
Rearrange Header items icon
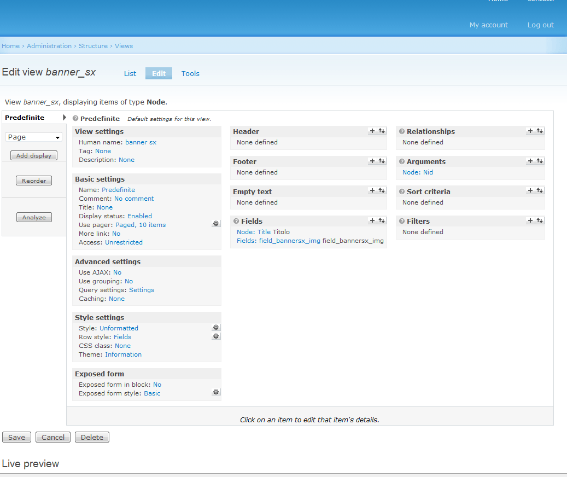pyautogui.click(x=382, y=131)
